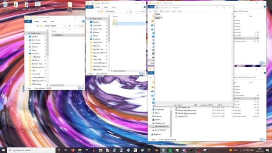Open AMG Builder in NEW AMG sidebar
272x153 pixels.
click(98, 70)
